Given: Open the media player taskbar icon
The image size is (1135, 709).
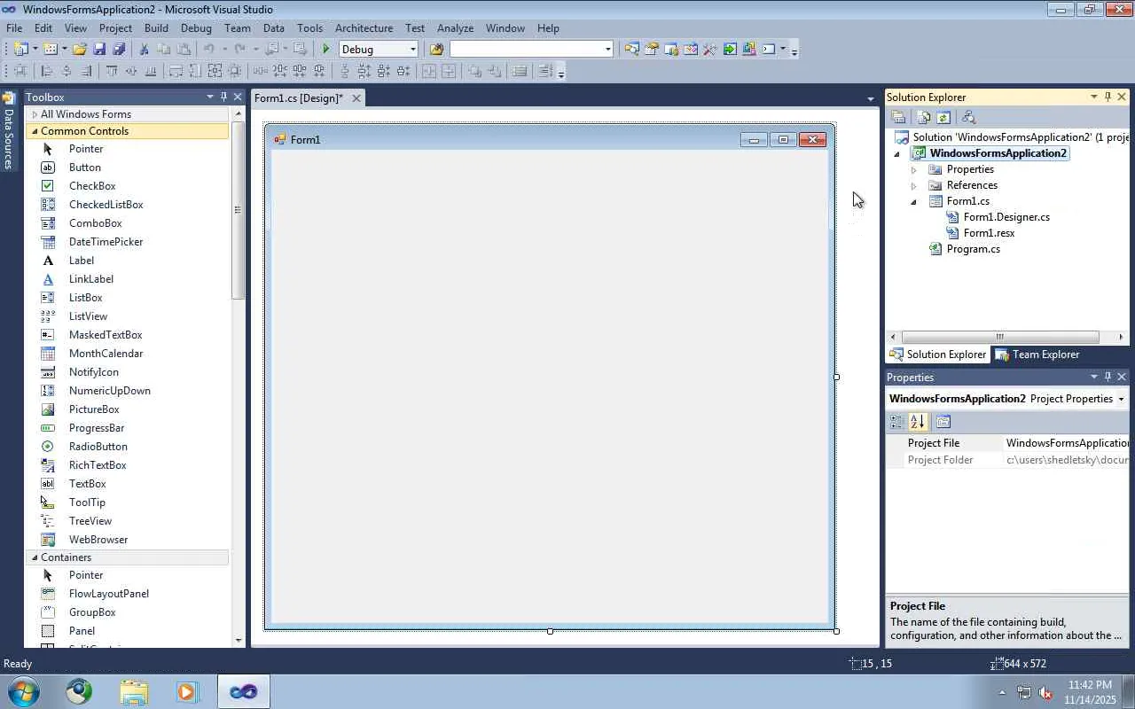Looking at the screenshot, I should pos(187,691).
